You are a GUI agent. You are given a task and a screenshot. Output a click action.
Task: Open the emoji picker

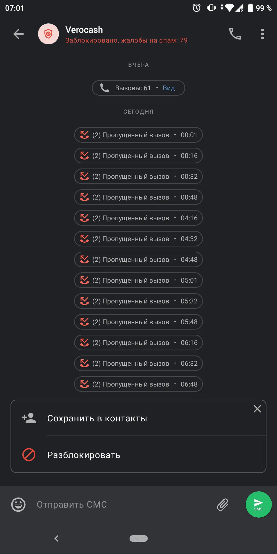[18, 504]
